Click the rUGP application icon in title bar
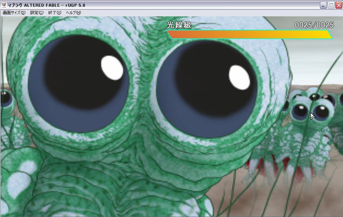 pyautogui.click(x=4, y=5)
